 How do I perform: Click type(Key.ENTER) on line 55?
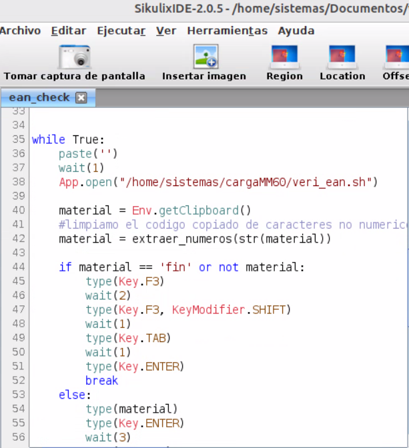[135, 423]
